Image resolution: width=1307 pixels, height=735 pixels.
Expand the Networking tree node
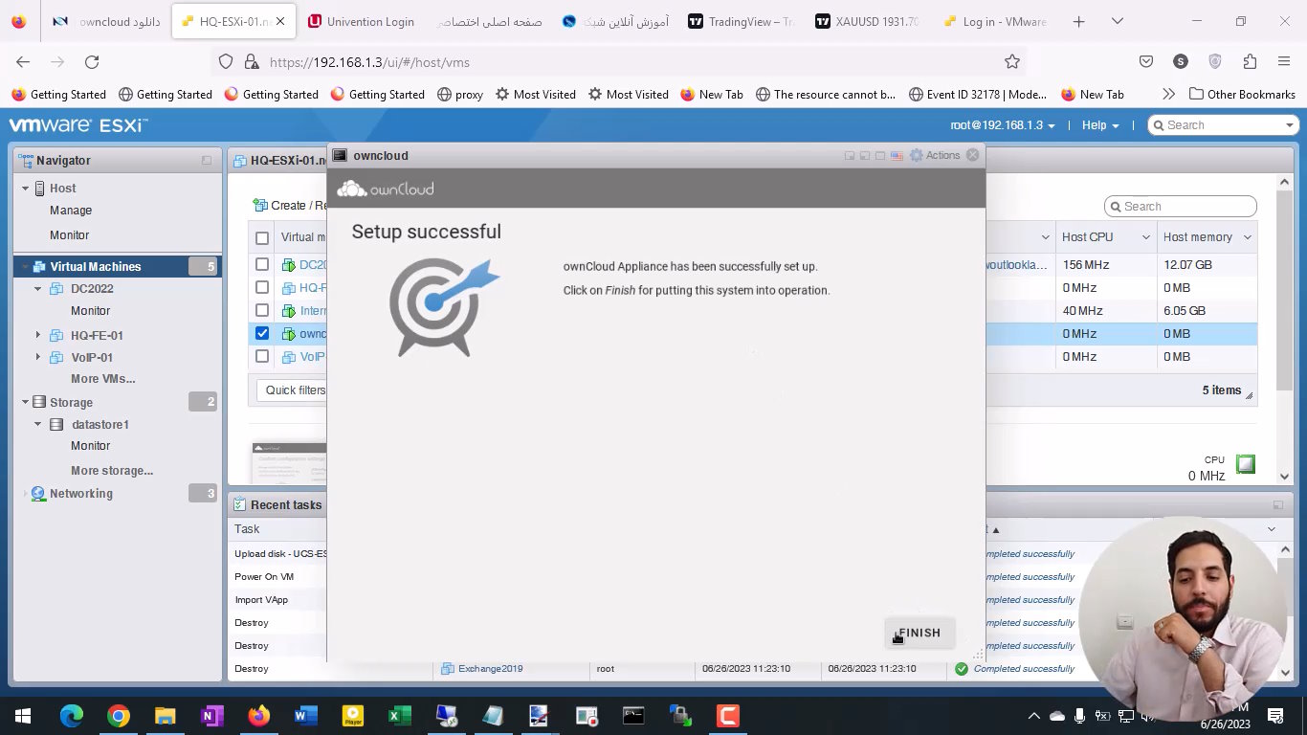click(x=26, y=494)
